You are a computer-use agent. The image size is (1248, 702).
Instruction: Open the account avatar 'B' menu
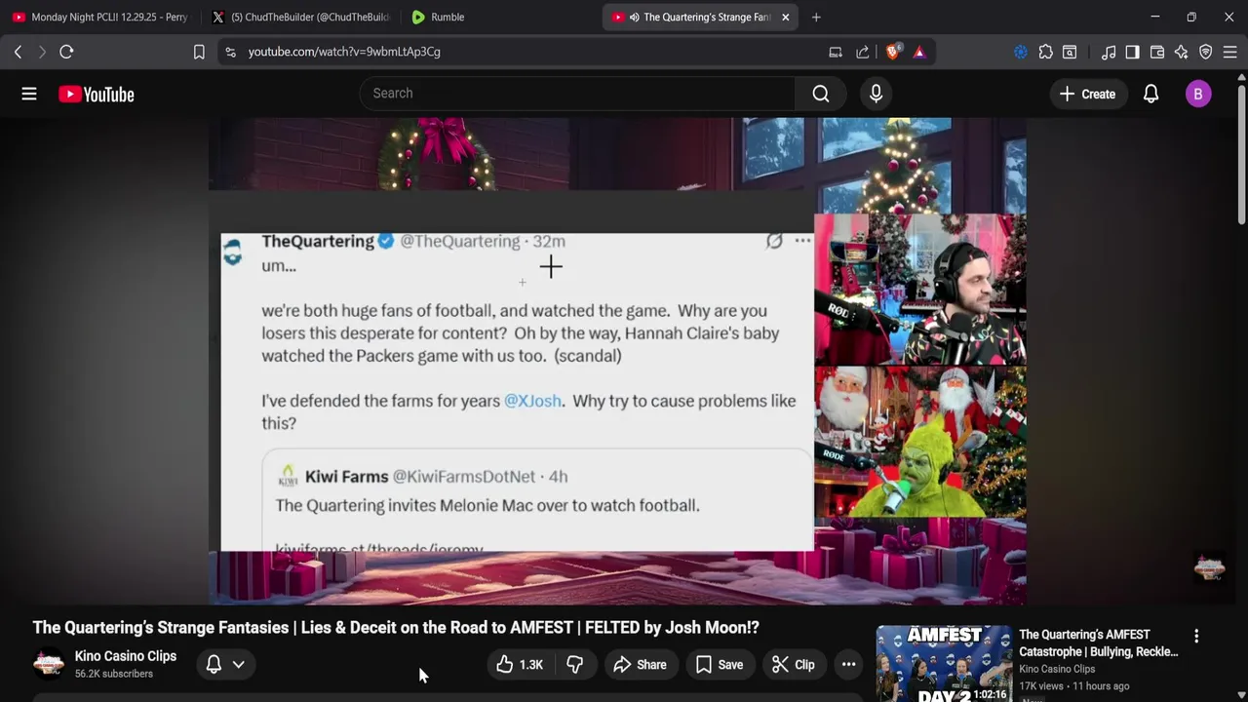tap(1198, 94)
